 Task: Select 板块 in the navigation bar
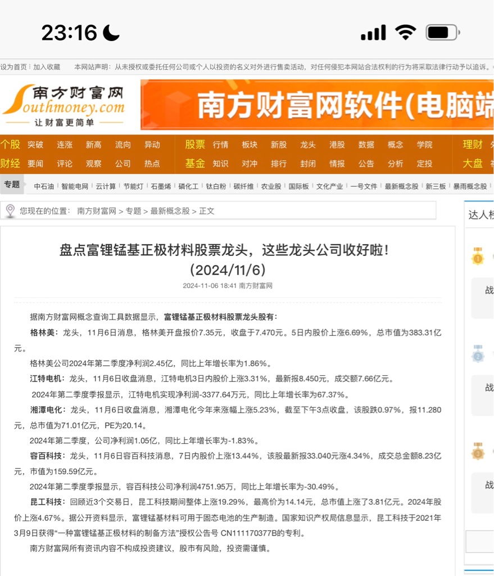[250, 145]
